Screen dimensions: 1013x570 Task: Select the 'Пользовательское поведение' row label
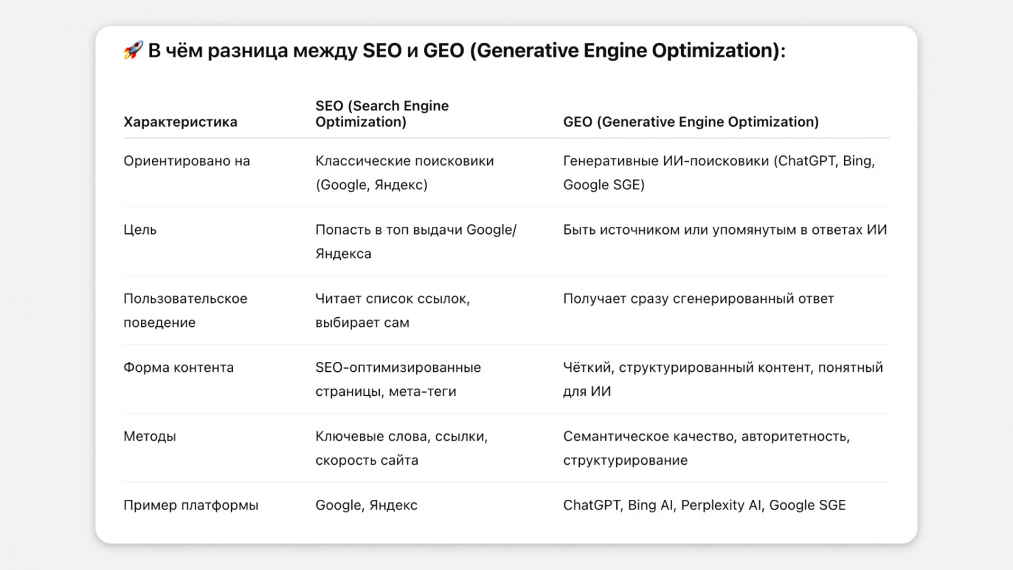185,310
